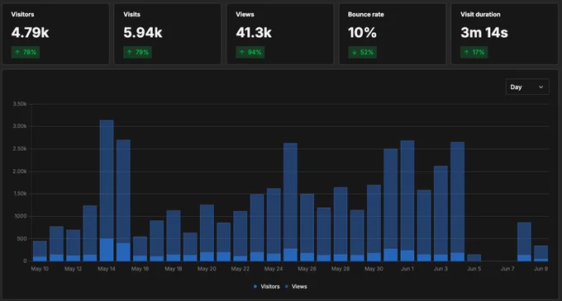Screen dimensions: 562x301
Task: Click the 2.50k y-axis label
Action: point(20,148)
